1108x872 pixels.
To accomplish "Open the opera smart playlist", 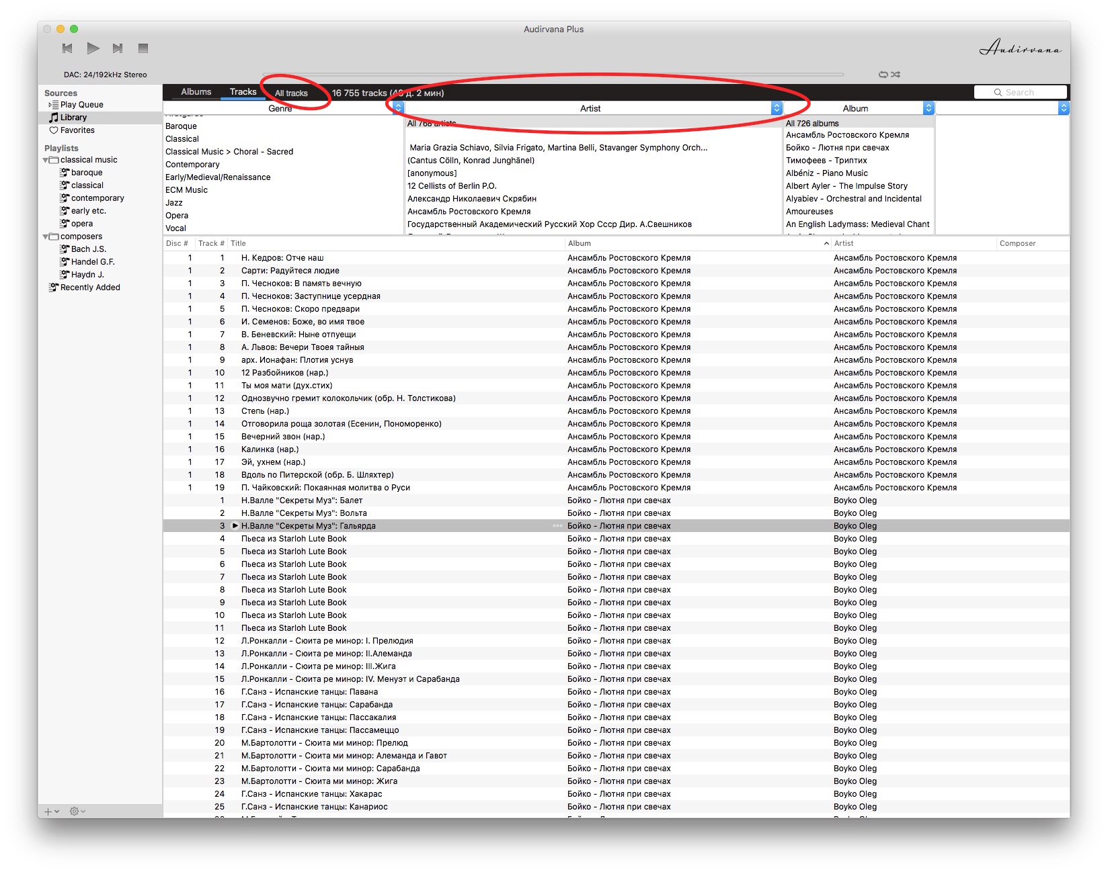I will click(82, 224).
